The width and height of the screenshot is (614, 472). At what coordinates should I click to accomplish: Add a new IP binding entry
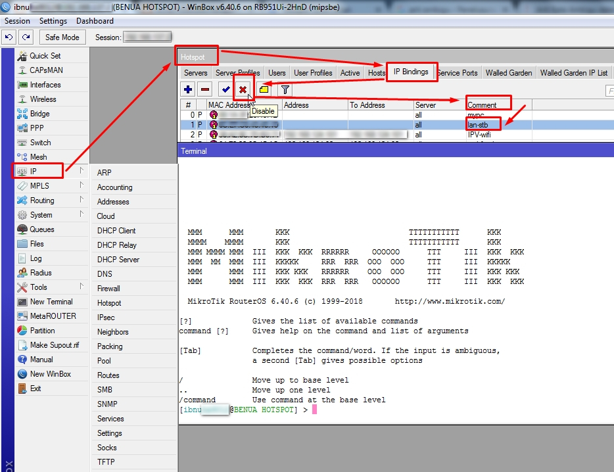(x=188, y=88)
